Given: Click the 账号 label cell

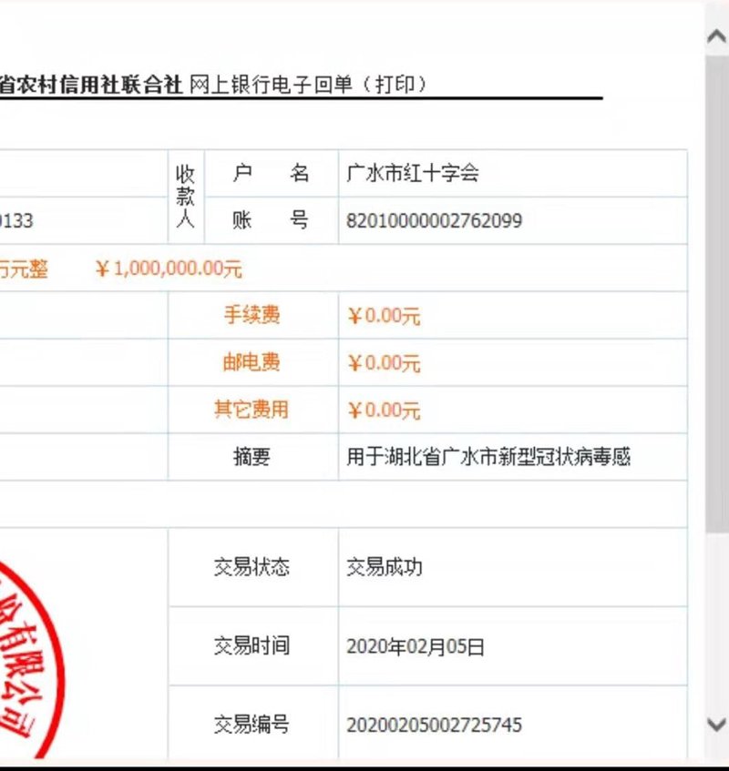Looking at the screenshot, I should click(272, 220).
